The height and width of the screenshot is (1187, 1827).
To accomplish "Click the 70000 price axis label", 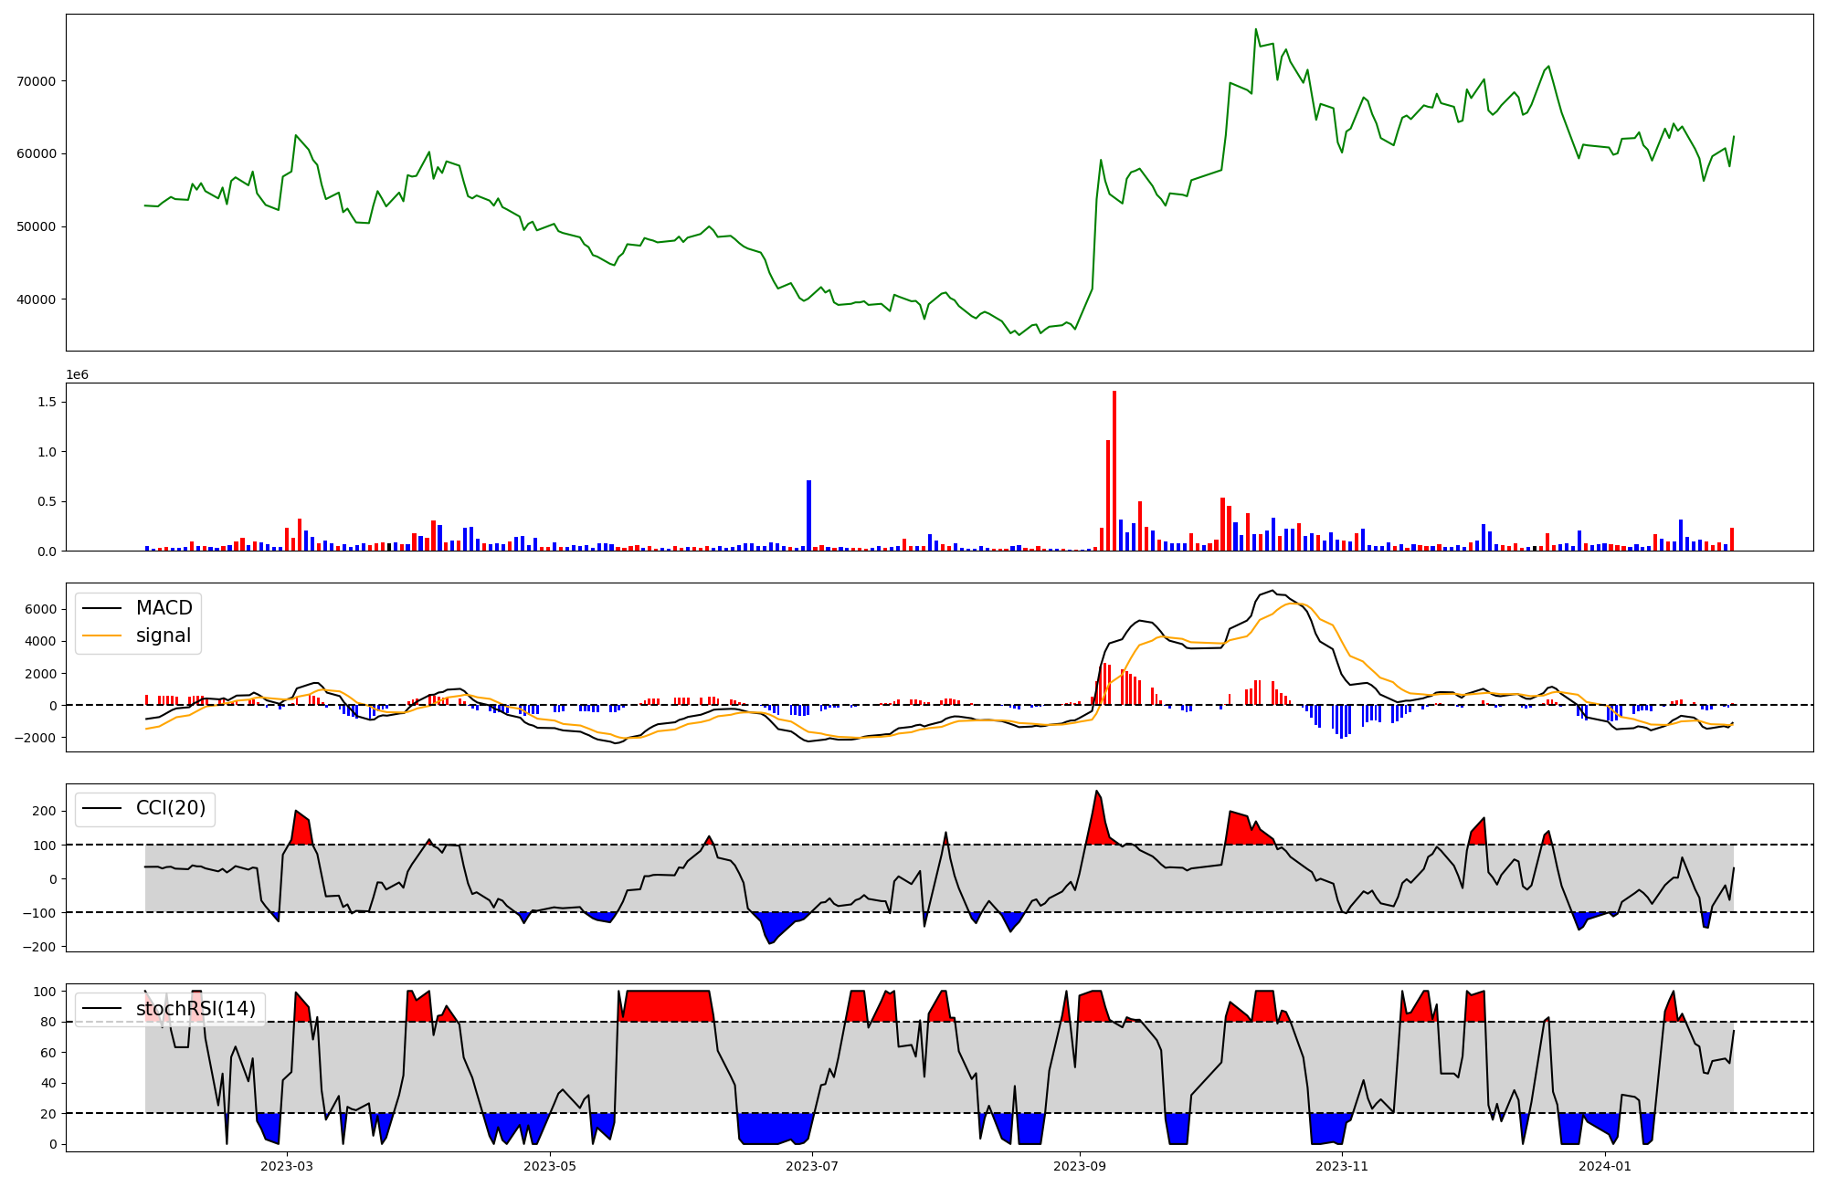I will [x=37, y=81].
